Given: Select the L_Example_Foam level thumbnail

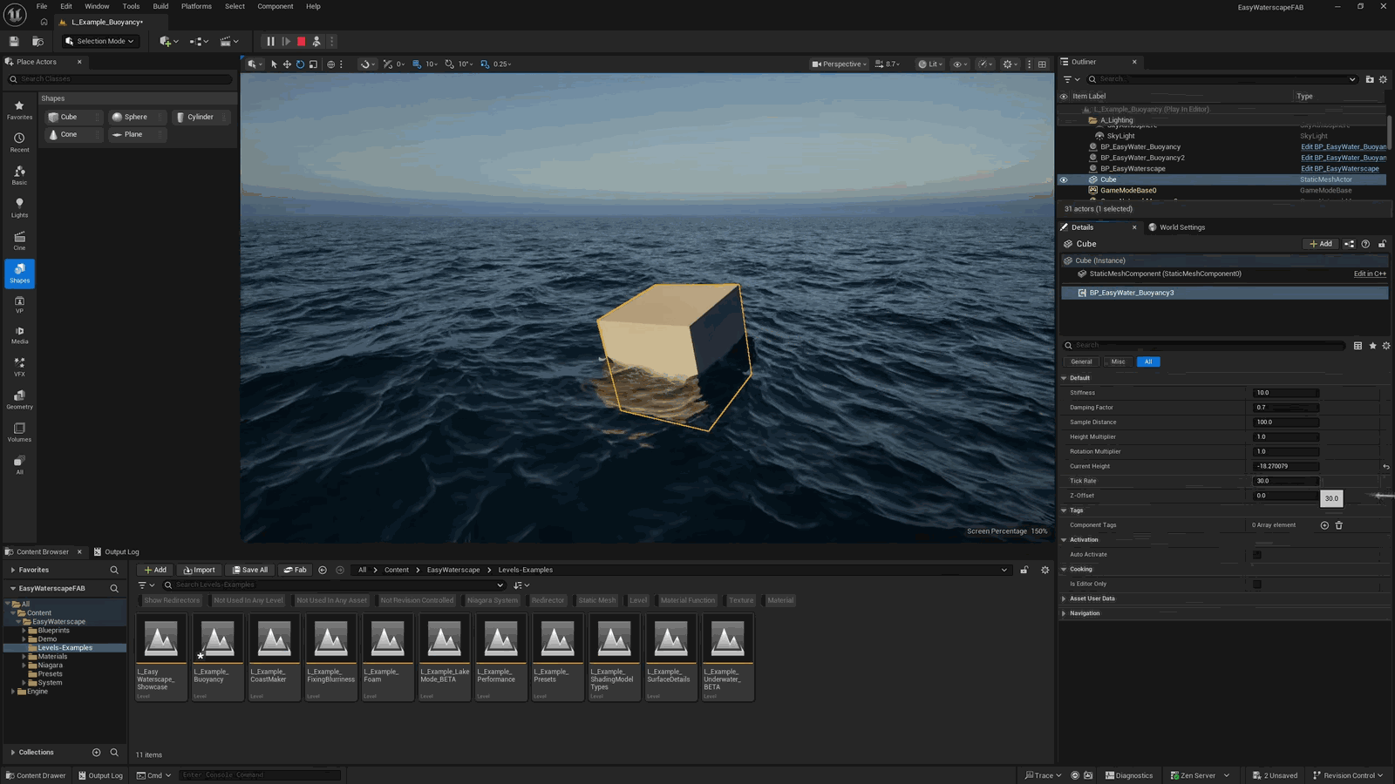Looking at the screenshot, I should (387, 657).
